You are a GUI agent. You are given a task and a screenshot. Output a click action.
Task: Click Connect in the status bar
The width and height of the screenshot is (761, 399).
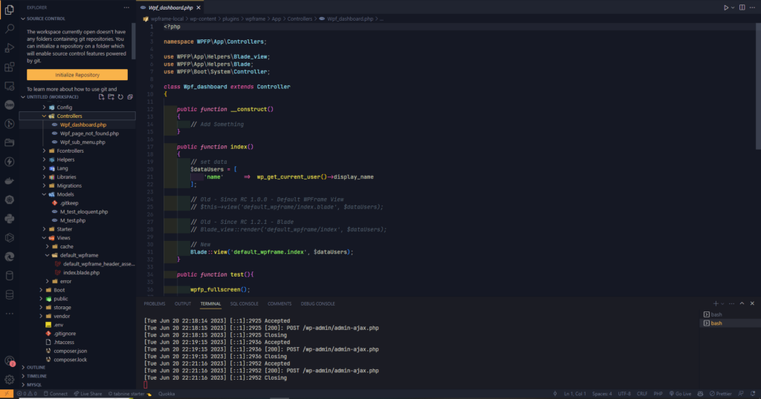55,394
